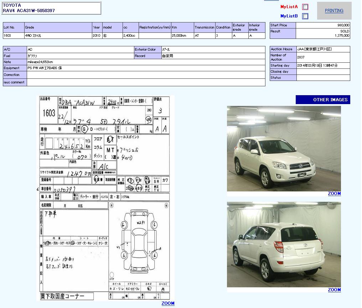362x308 pixels.
Task: Click ZOOM under the front car photo
Action: 334,194
